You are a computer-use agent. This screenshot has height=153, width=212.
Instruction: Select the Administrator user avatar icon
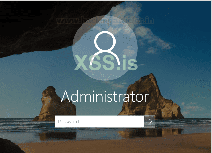(x=105, y=48)
